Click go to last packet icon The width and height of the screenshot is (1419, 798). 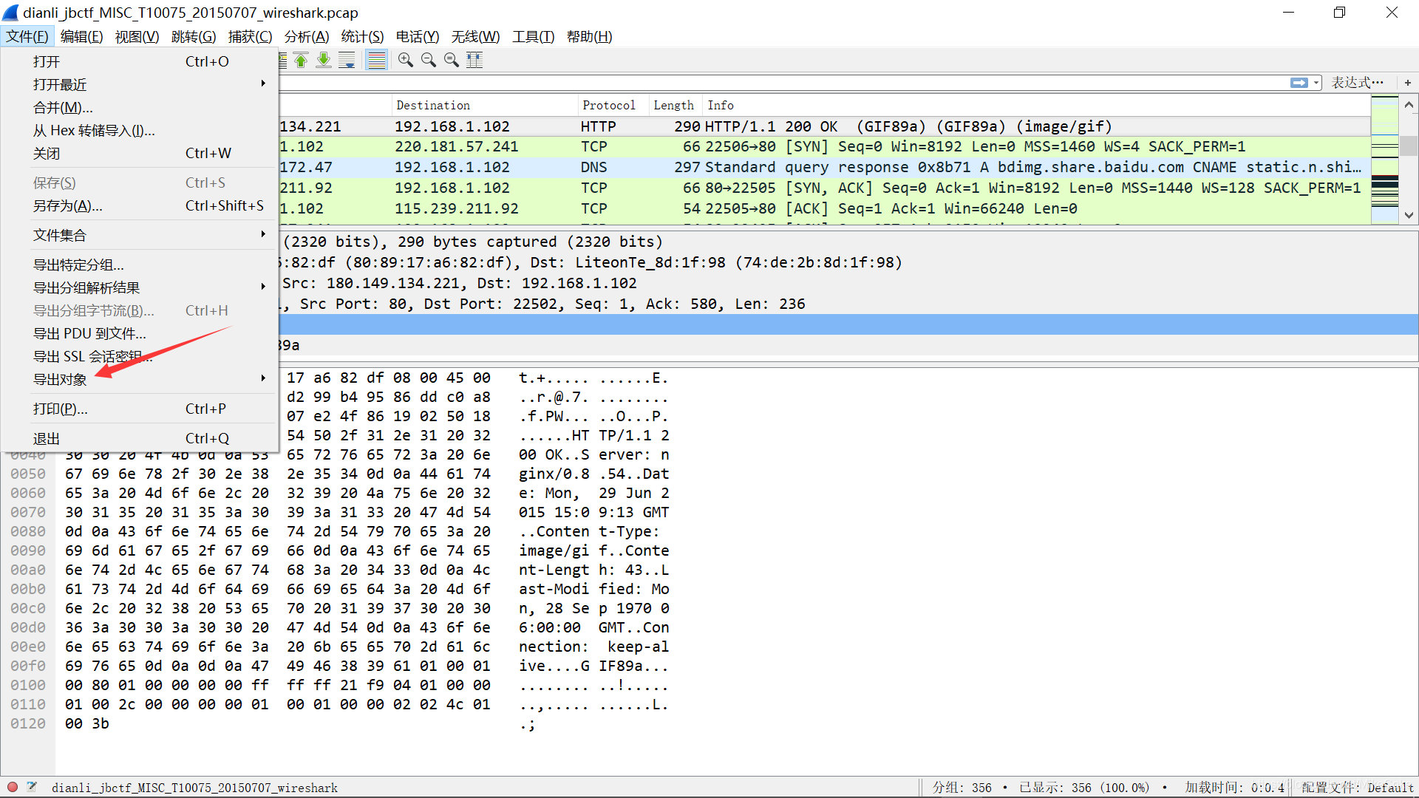click(324, 61)
